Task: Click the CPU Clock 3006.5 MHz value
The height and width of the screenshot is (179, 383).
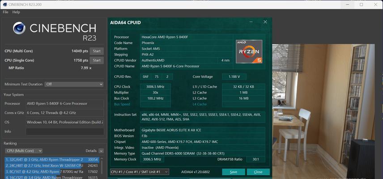Action: [x=155, y=87]
